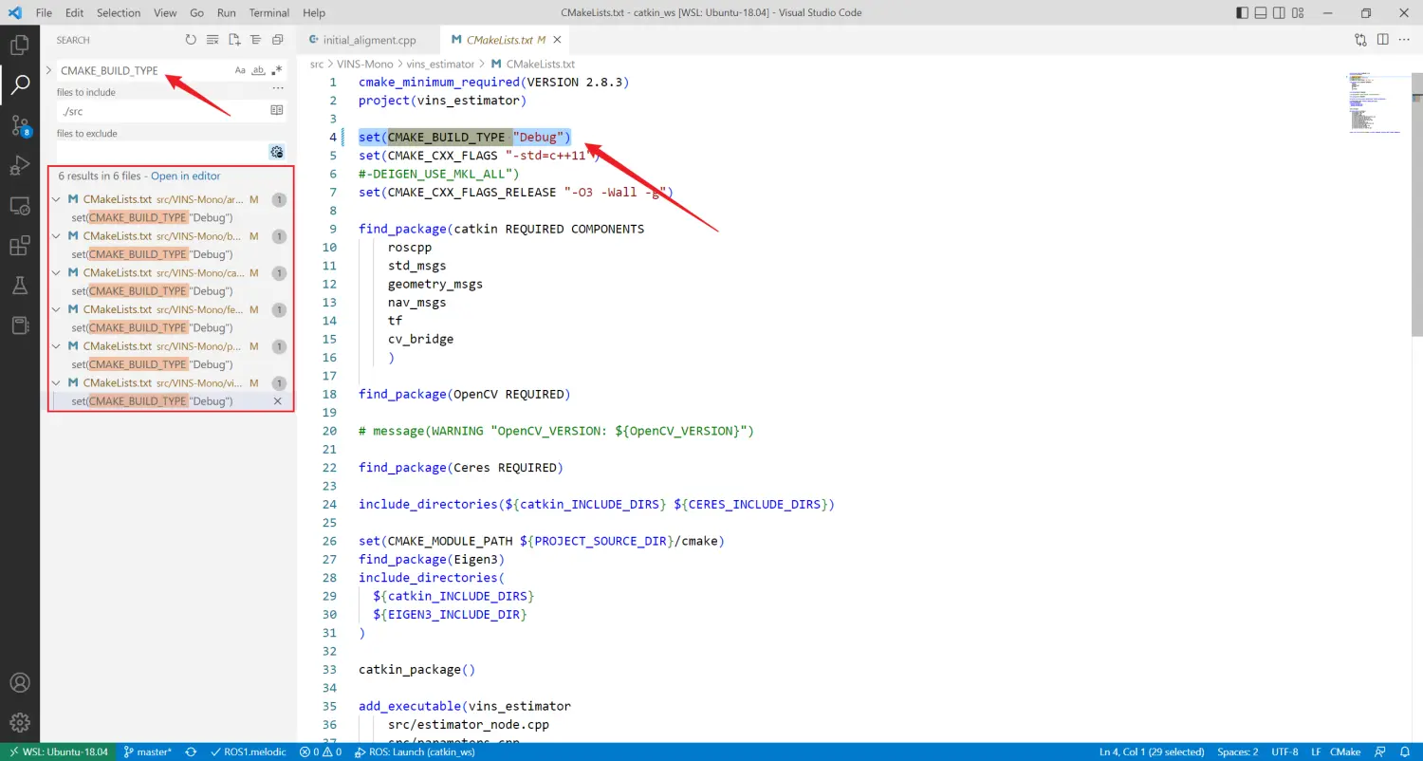The height and width of the screenshot is (761, 1423).
Task: Refresh the search results
Action: [x=191, y=40]
